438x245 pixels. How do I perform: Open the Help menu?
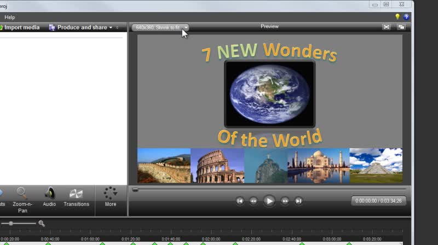9,17
